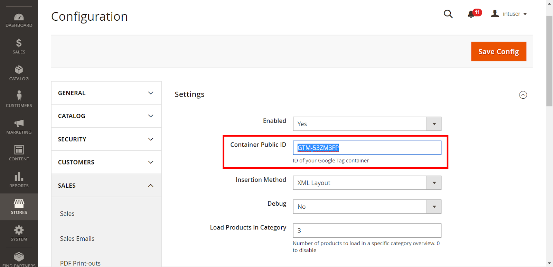Open the Sales Emails link

77,239
